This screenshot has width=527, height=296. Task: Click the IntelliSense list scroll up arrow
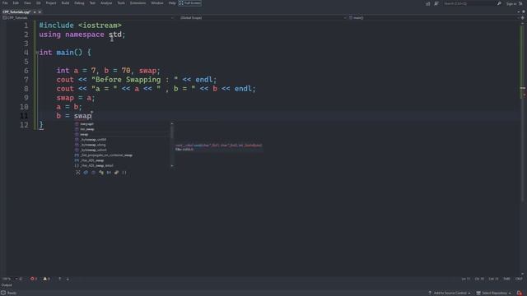click(172, 123)
